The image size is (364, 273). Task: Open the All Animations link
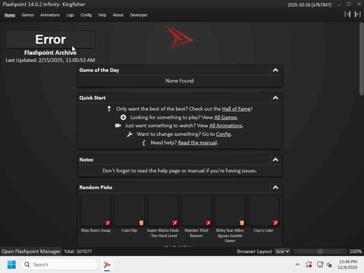point(226,125)
